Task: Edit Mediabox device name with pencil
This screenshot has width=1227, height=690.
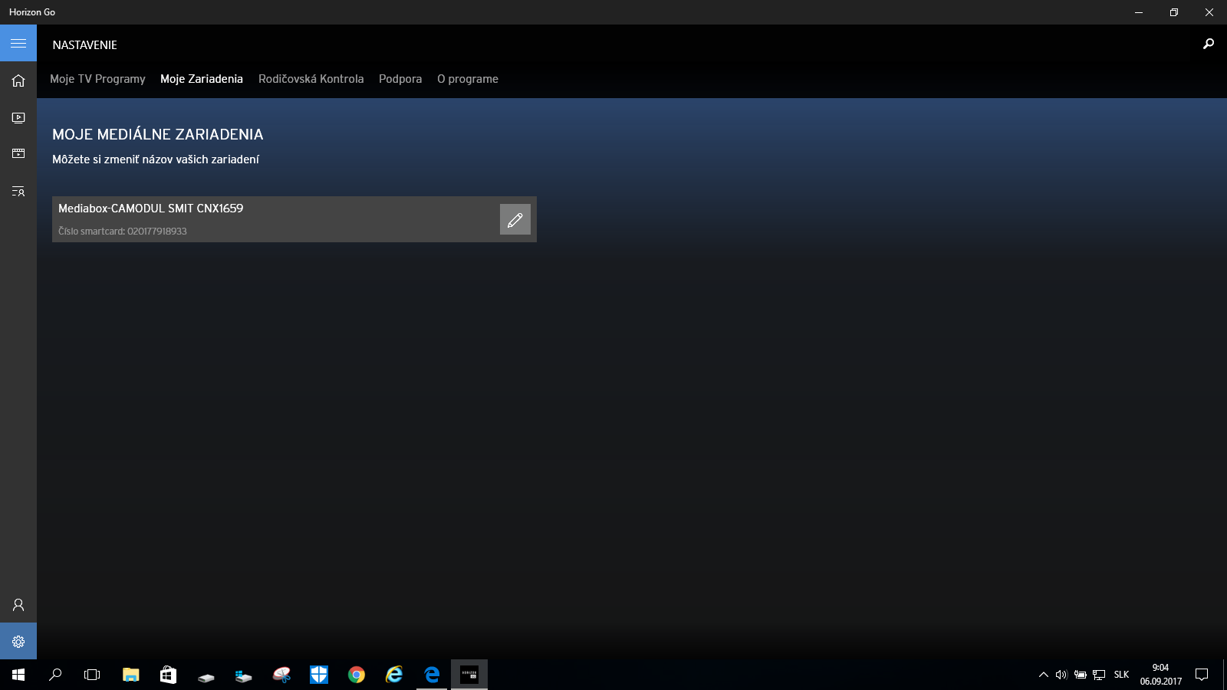Action: point(515,219)
